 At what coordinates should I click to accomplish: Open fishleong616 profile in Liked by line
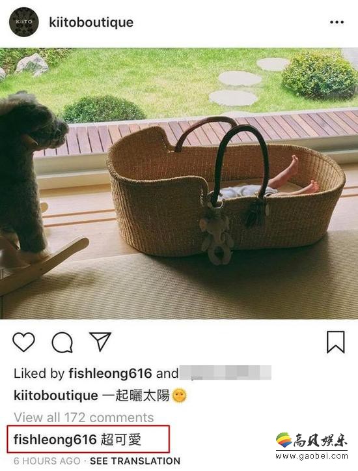pyautogui.click(x=110, y=373)
